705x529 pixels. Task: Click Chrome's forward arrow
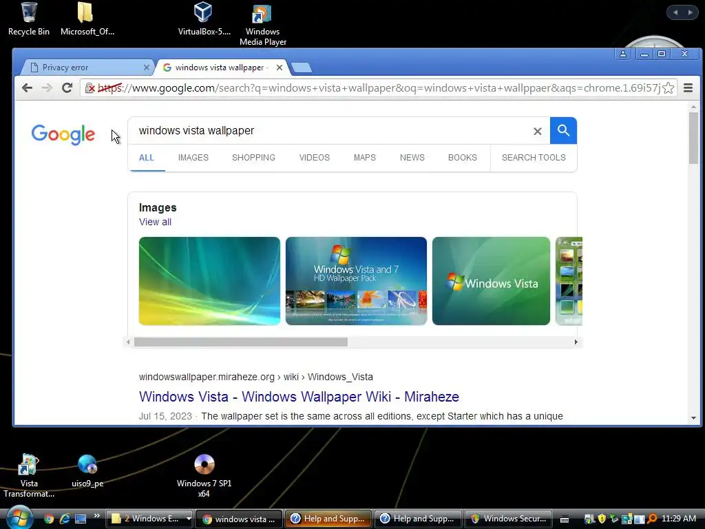(x=47, y=87)
